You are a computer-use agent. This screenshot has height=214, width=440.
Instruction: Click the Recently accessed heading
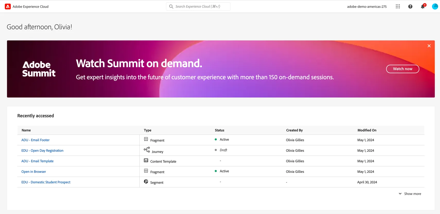[36, 116]
